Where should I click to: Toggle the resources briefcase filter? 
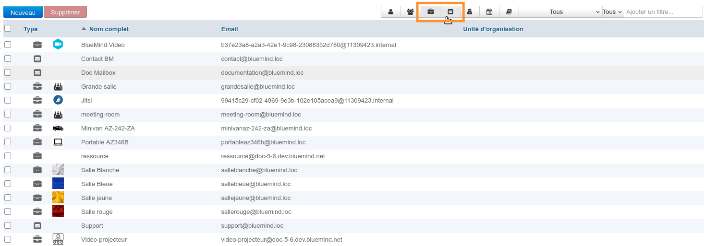[431, 12]
